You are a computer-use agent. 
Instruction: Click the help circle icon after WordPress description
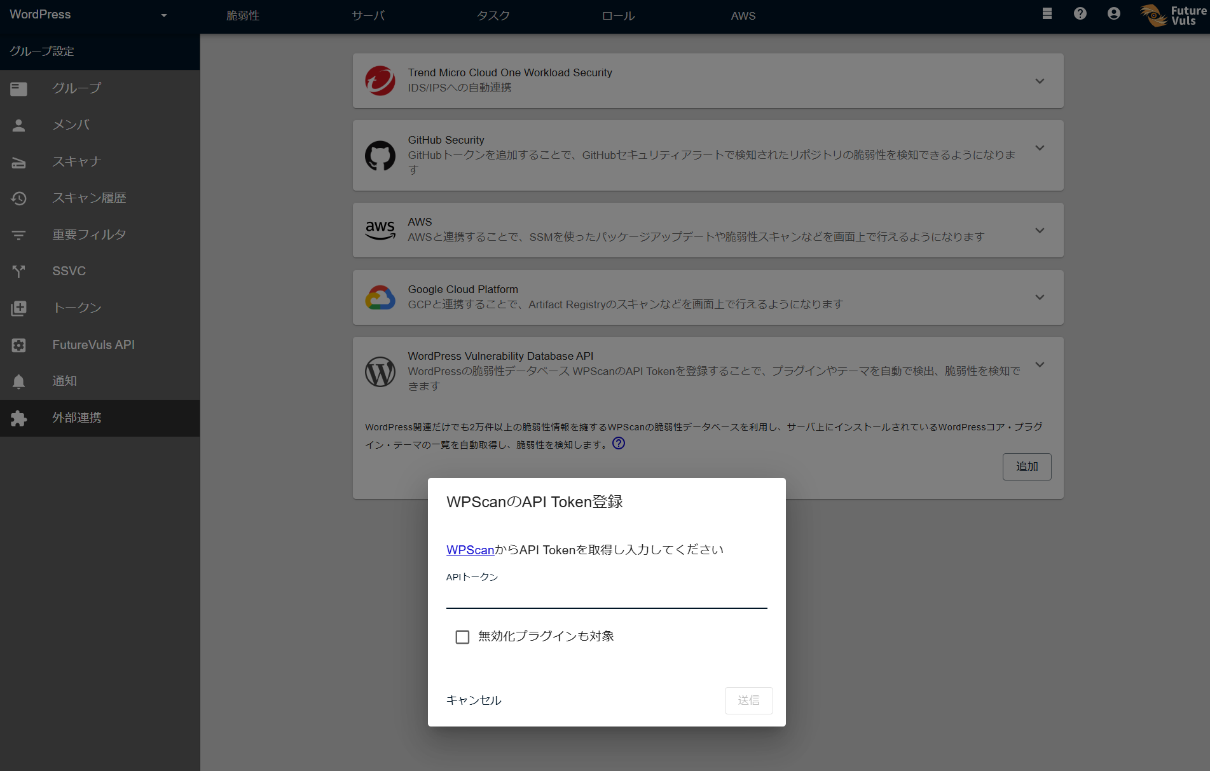(x=618, y=443)
